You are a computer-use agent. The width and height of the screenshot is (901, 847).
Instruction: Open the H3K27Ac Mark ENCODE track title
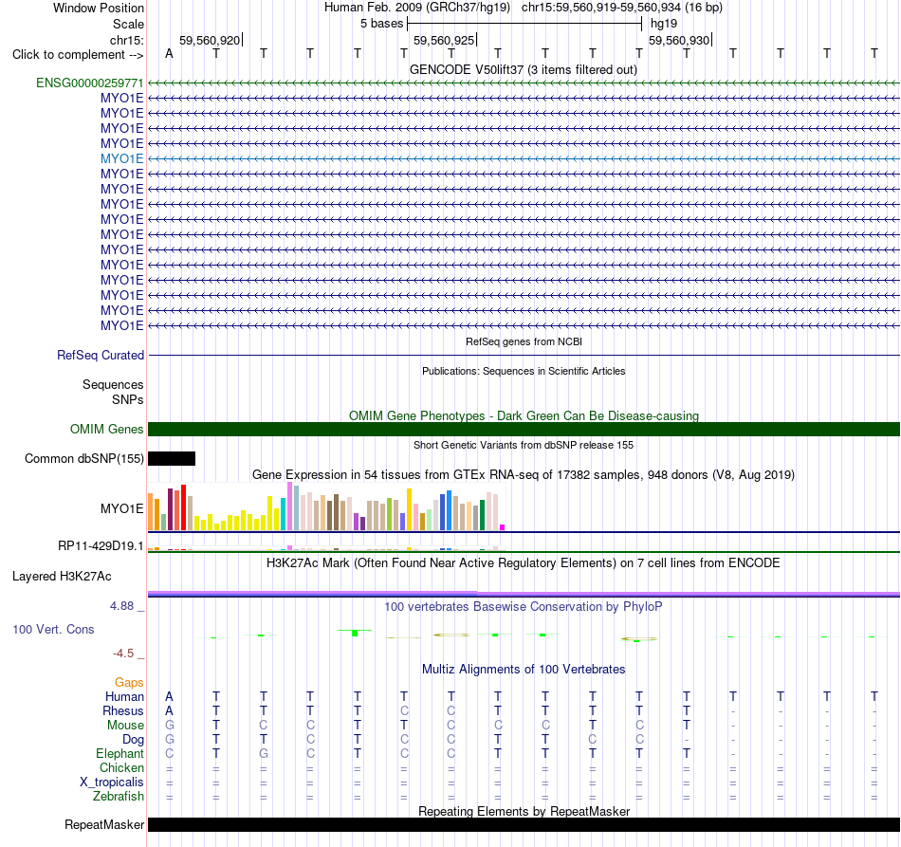coord(524,562)
